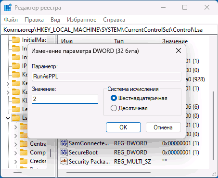Click the values pane vertical scrollbar

(x=213, y=126)
